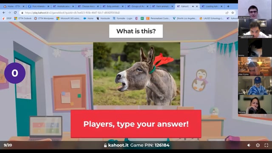This screenshot has height=153, width=272.
Task: Switch to the Choose more tab
Action: point(88,6)
